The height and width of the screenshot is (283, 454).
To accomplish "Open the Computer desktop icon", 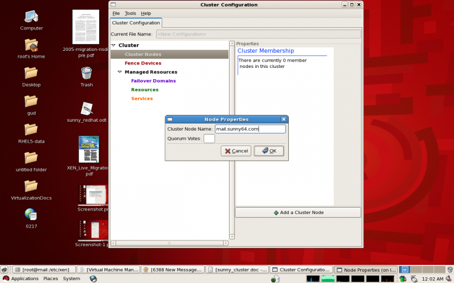I will [x=31, y=17].
